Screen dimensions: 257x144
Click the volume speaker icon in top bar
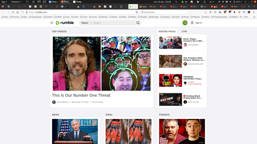click(x=230, y=2)
